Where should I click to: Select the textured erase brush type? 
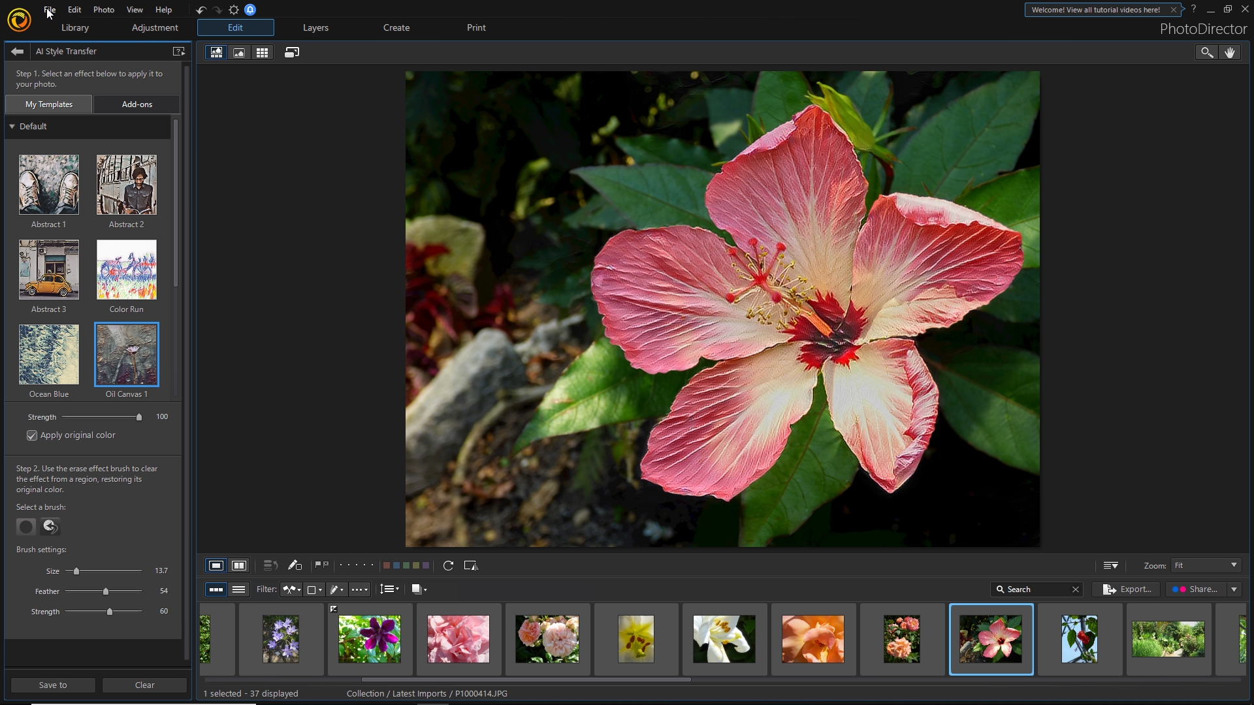coord(49,526)
